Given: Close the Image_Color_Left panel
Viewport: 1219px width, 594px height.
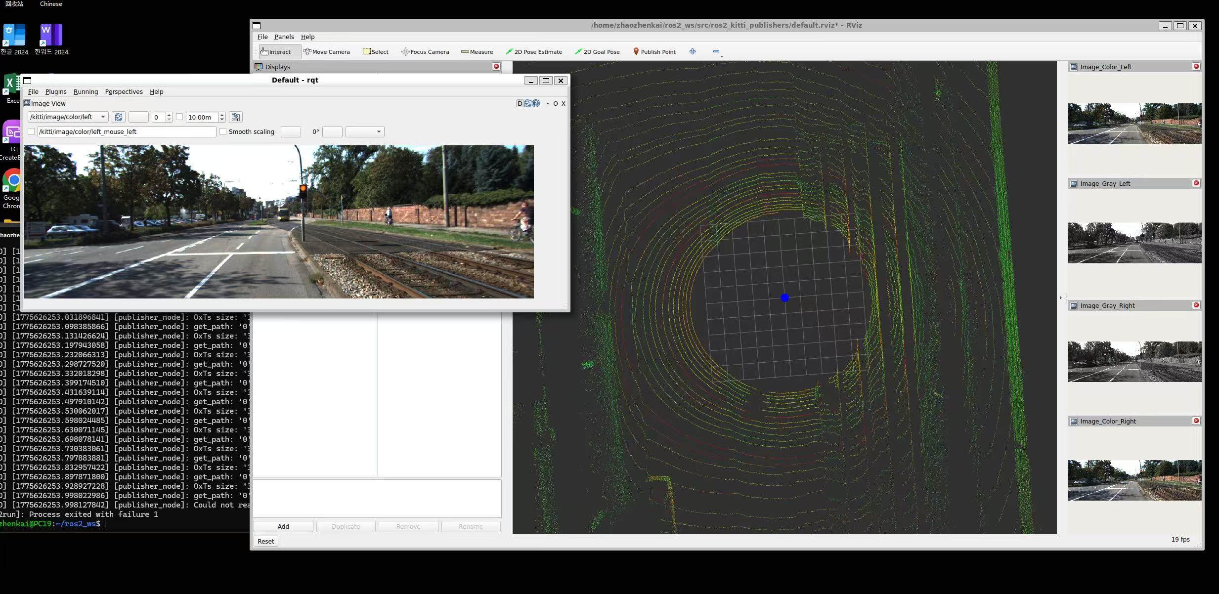Looking at the screenshot, I should tap(1196, 66).
